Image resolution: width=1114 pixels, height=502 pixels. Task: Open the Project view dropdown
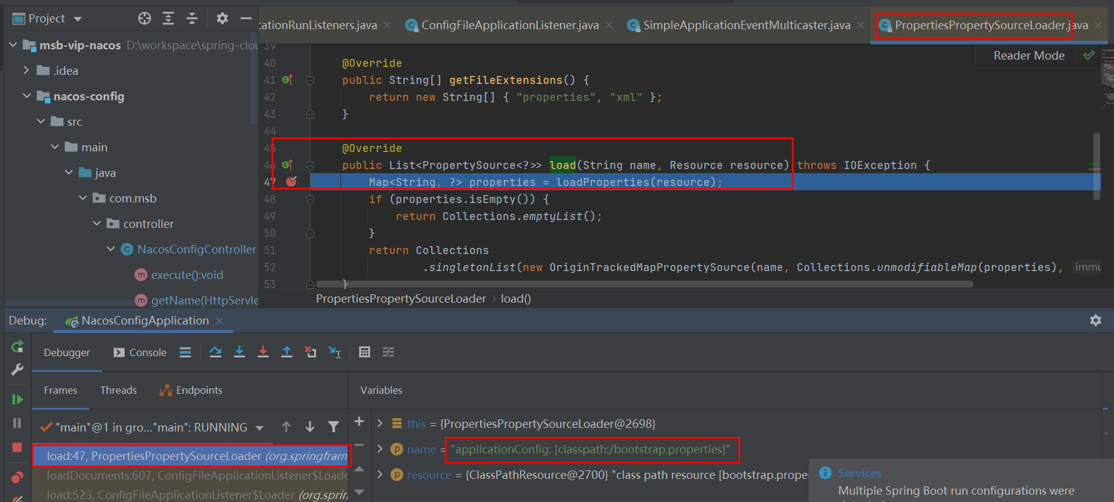point(78,19)
